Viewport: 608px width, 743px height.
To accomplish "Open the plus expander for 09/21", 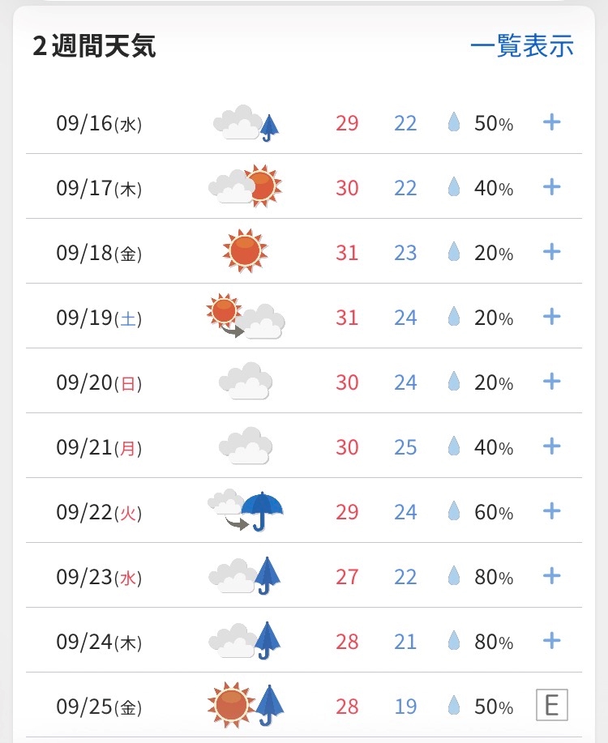I will [551, 446].
